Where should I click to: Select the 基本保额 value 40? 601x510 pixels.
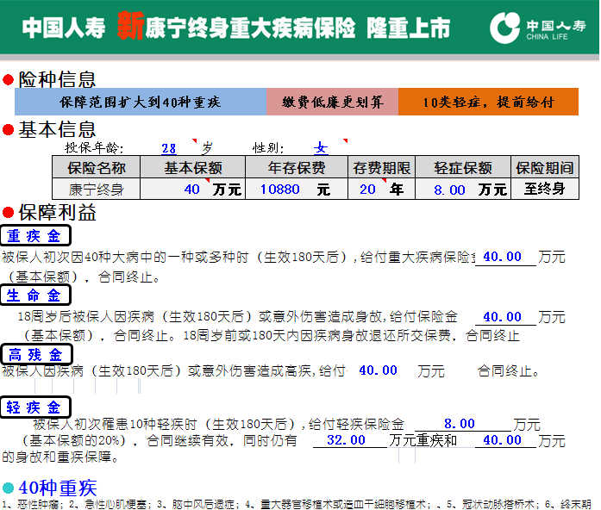pyautogui.click(x=191, y=190)
